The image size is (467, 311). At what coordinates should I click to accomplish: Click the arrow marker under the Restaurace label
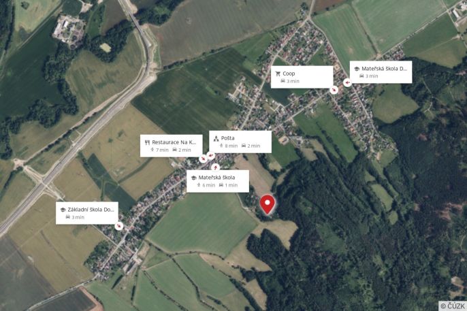point(203,159)
